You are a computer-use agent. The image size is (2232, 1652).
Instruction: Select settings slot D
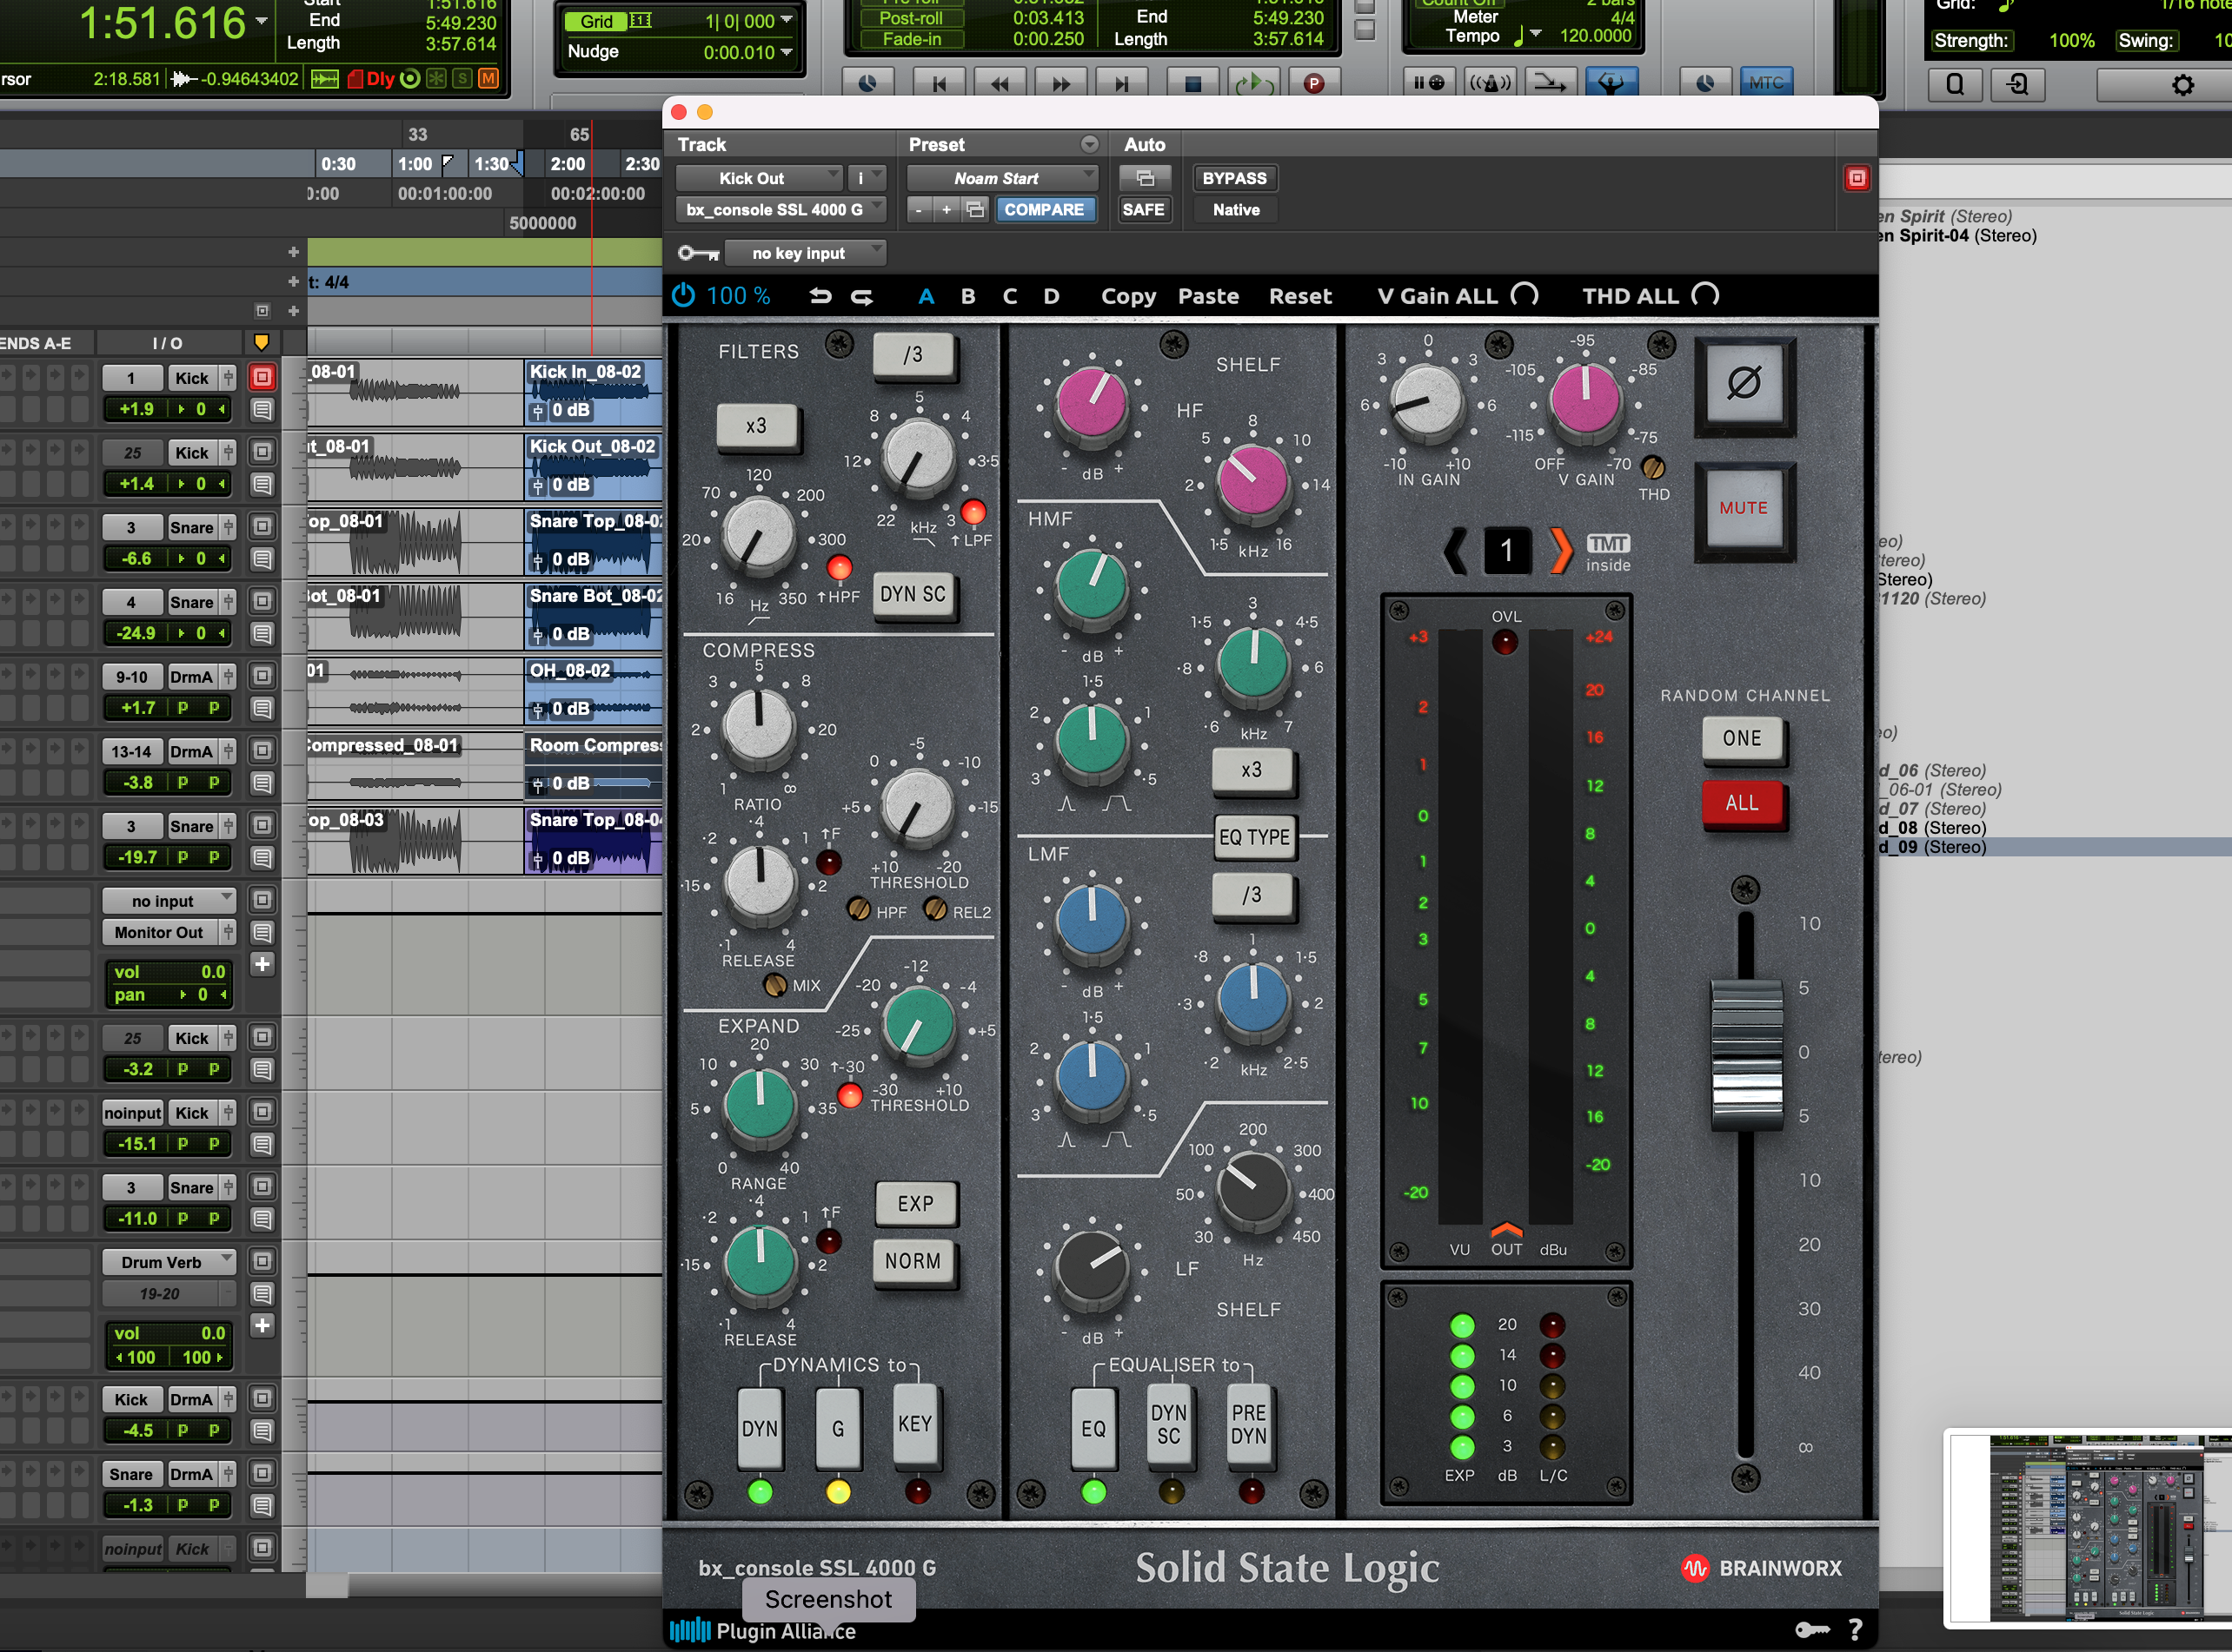1052,296
